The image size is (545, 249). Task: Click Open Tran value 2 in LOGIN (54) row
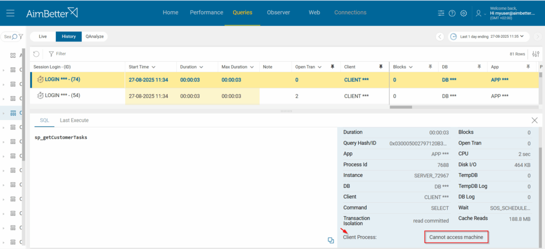coord(297,96)
